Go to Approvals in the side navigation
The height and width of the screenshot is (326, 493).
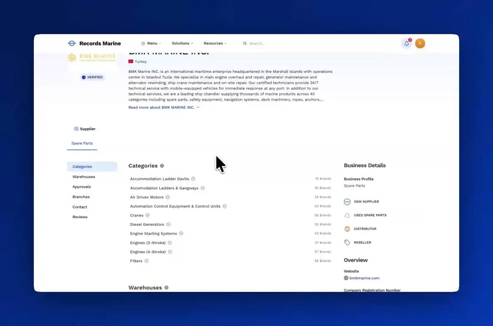click(81, 187)
